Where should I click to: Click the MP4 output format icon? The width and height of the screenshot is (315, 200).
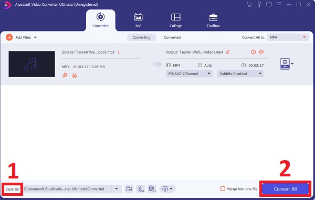285,64
